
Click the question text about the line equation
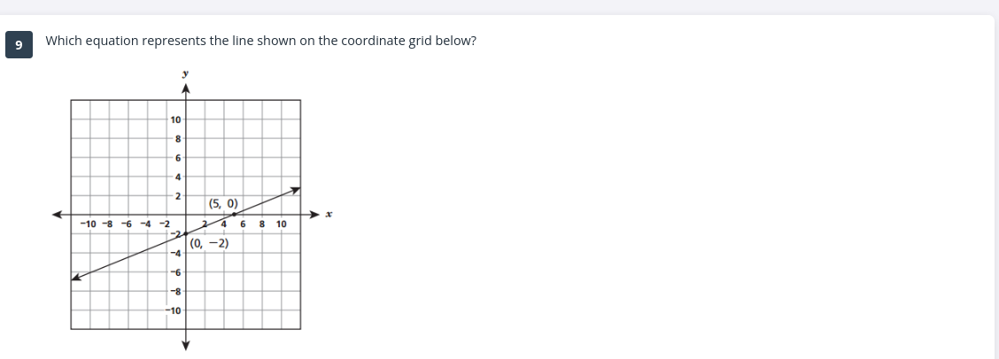click(x=260, y=41)
